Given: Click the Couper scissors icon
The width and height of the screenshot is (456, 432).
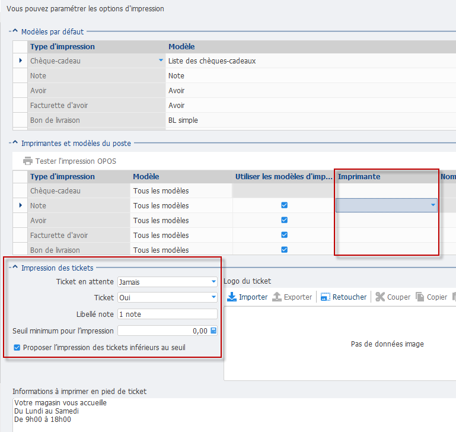Looking at the screenshot, I should point(380,297).
